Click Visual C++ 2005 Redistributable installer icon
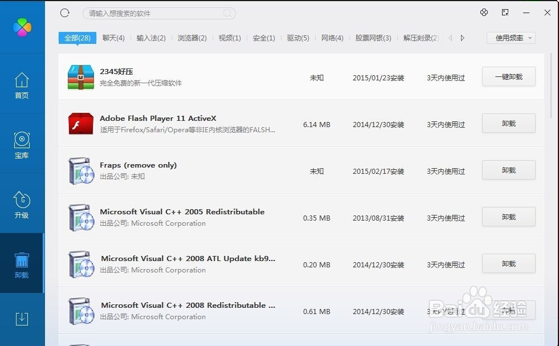Screen dimensions: 559x346 point(81,218)
